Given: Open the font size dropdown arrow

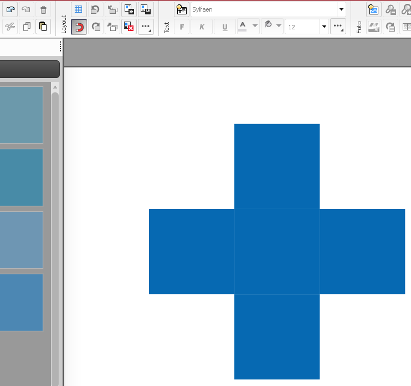Looking at the screenshot, I should pos(324,27).
